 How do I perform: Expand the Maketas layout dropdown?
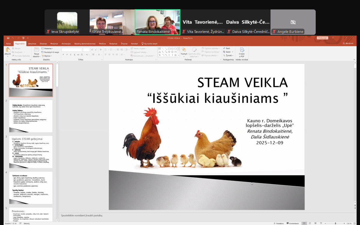[x=47, y=48]
